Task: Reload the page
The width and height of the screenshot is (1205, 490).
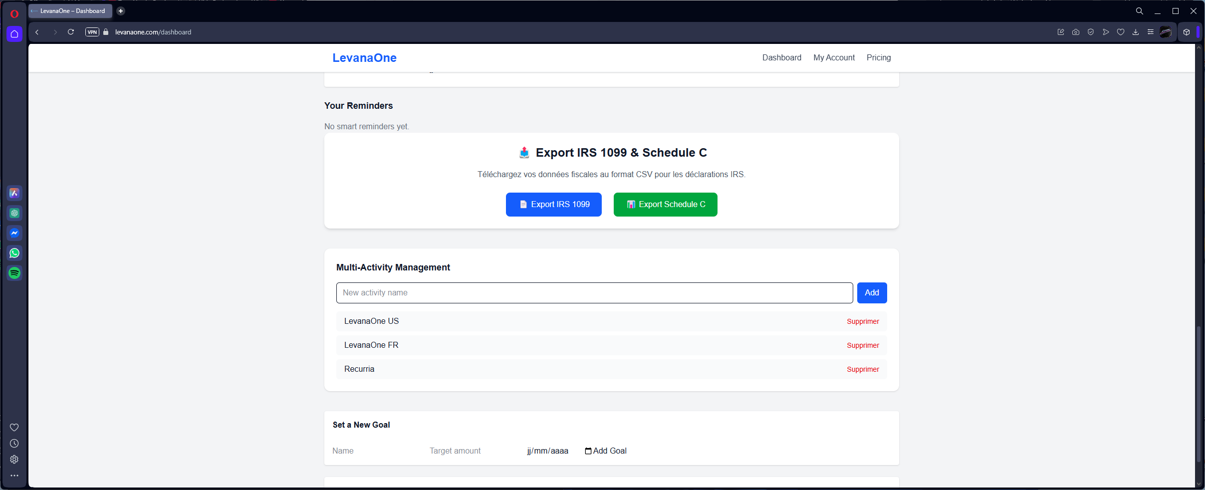Action: tap(71, 32)
